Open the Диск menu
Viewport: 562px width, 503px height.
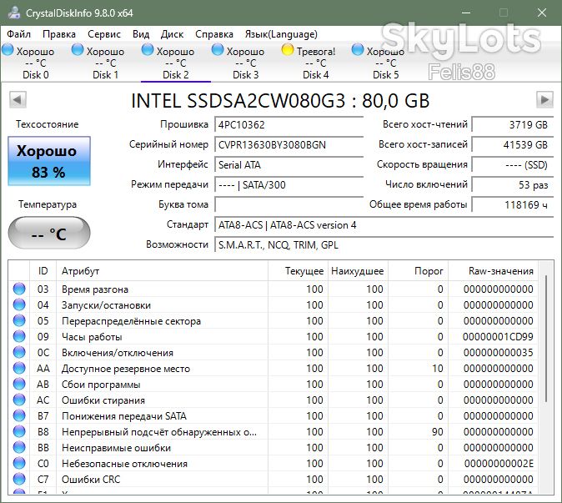click(172, 34)
